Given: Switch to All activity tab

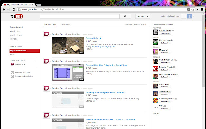Looking at the screenshot, I should point(65,25).
